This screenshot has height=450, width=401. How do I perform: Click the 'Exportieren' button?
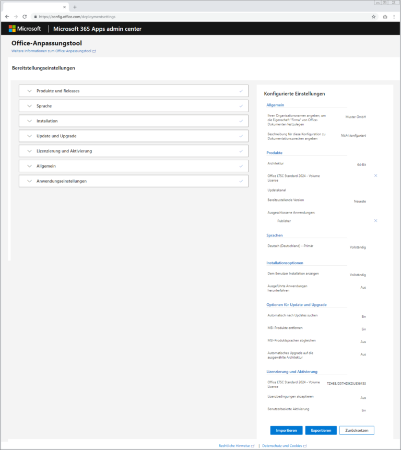(x=321, y=430)
